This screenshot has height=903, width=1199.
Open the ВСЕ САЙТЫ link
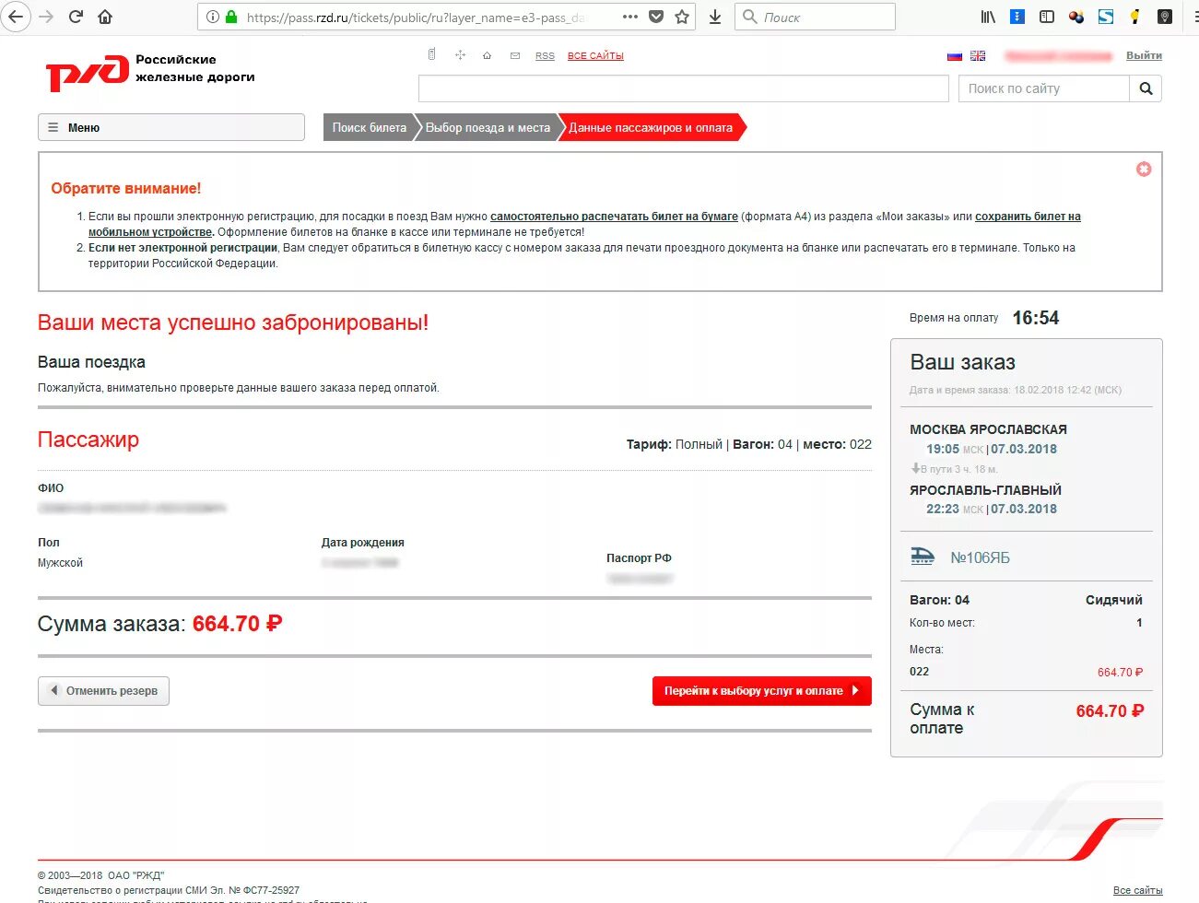595,56
